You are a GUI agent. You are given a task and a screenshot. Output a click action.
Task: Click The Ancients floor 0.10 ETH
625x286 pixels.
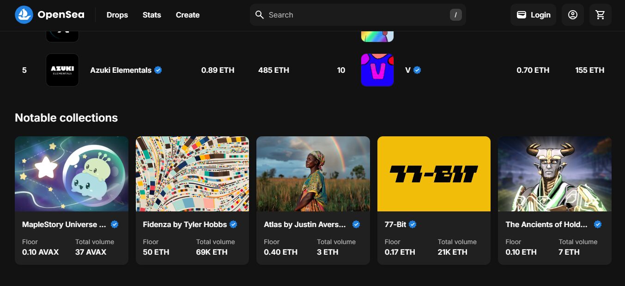pos(521,252)
